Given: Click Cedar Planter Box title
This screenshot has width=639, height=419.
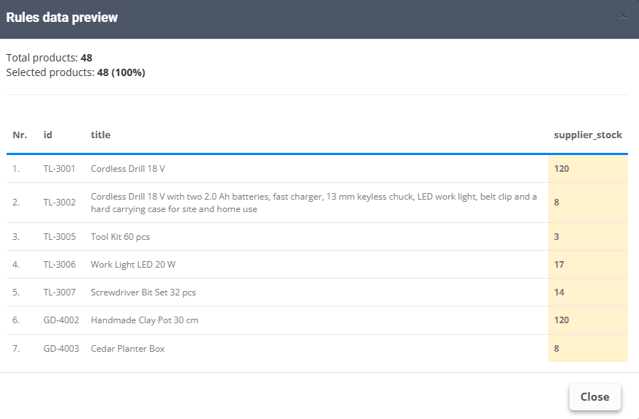Looking at the screenshot, I should (127, 349).
